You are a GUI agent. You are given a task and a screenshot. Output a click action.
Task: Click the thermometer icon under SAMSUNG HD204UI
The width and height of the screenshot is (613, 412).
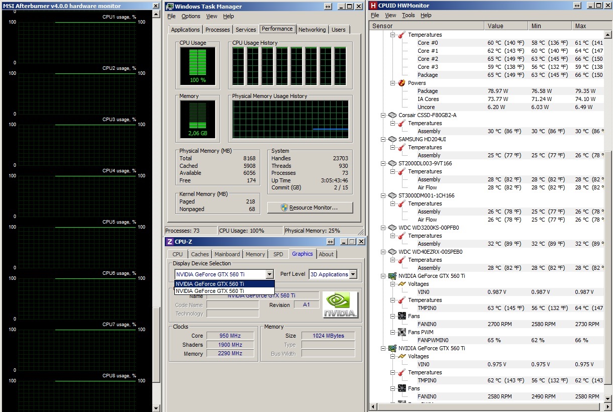401,147
